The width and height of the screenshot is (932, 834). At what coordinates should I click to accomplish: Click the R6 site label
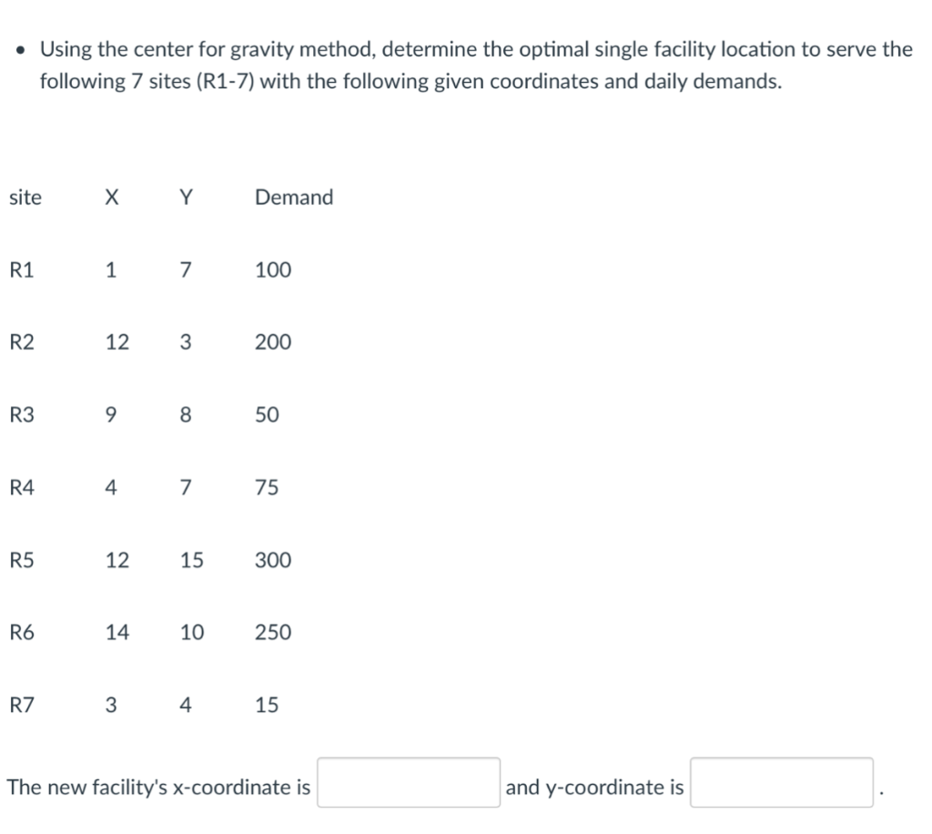click(x=20, y=633)
